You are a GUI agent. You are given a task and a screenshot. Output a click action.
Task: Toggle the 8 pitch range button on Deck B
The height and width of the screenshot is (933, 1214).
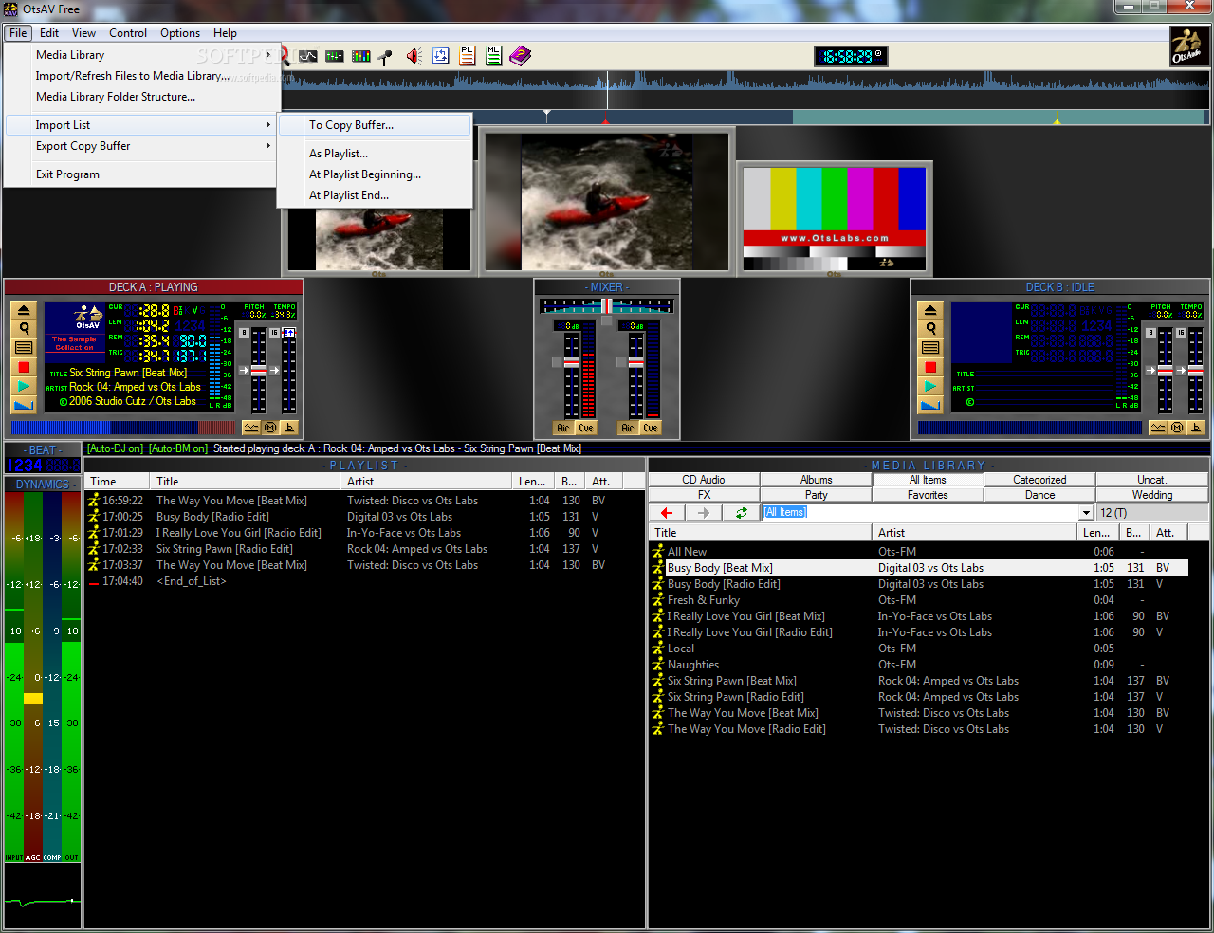point(1150,333)
